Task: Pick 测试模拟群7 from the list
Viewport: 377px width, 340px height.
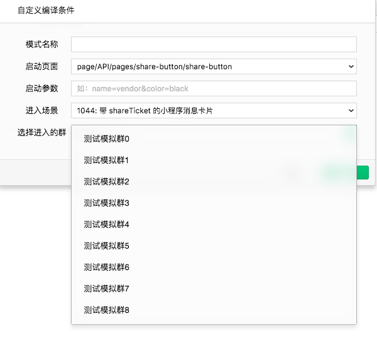Action: [106, 289]
